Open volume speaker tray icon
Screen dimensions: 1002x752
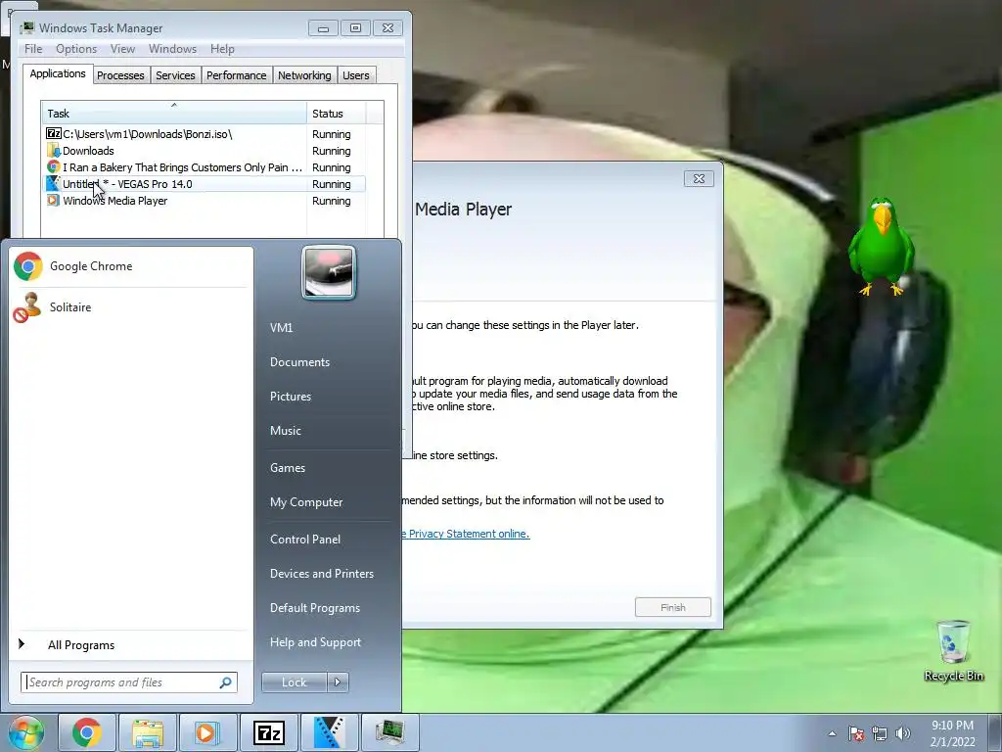(902, 733)
